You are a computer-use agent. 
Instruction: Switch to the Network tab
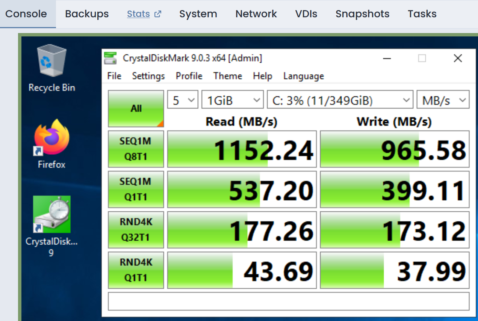tap(256, 14)
